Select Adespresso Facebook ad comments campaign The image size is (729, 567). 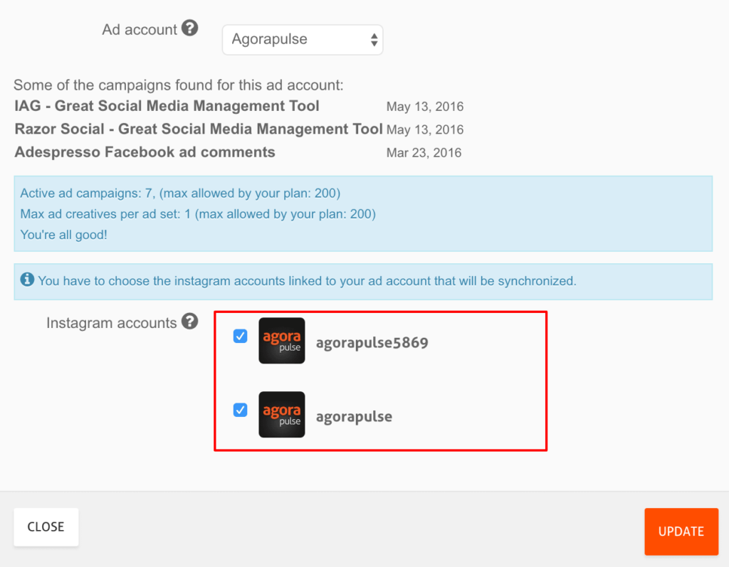pos(145,152)
